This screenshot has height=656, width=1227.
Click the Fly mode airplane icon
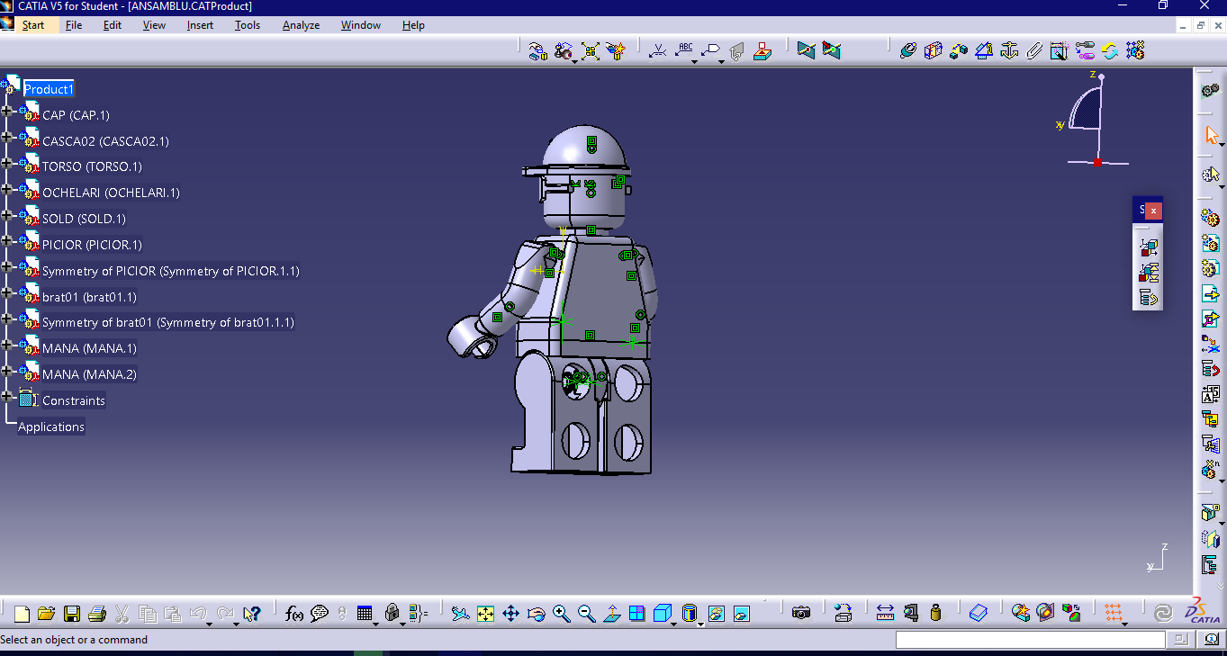460,614
